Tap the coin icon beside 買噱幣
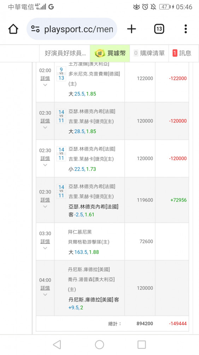The width and height of the screenshot is (199, 355). click(x=100, y=54)
